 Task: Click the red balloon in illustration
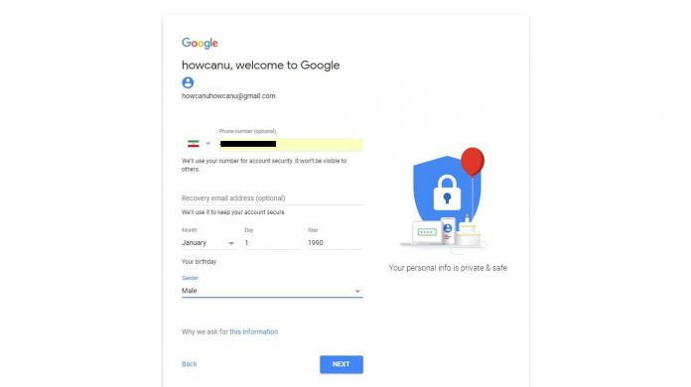pyautogui.click(x=473, y=162)
